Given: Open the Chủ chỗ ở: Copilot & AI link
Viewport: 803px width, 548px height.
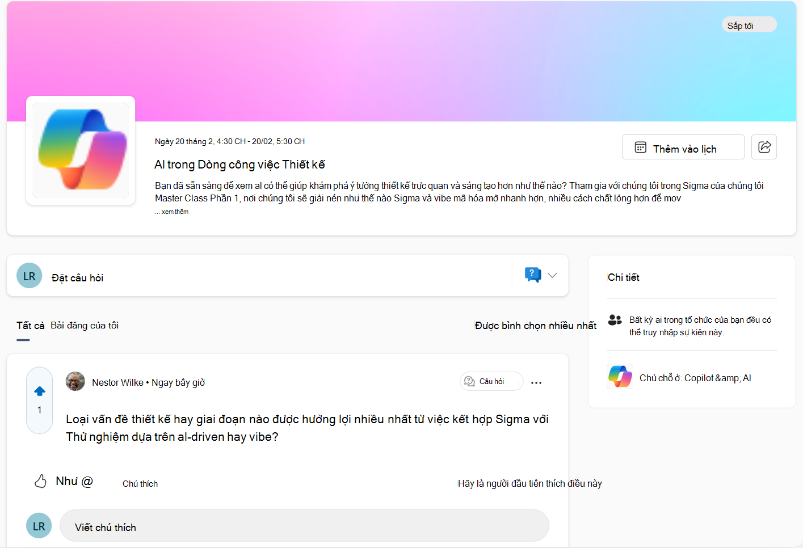Looking at the screenshot, I should pyautogui.click(x=695, y=378).
